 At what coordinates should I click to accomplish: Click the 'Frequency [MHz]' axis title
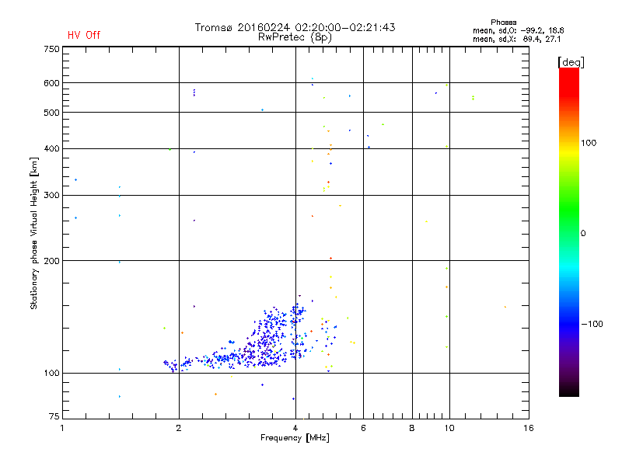point(295,438)
